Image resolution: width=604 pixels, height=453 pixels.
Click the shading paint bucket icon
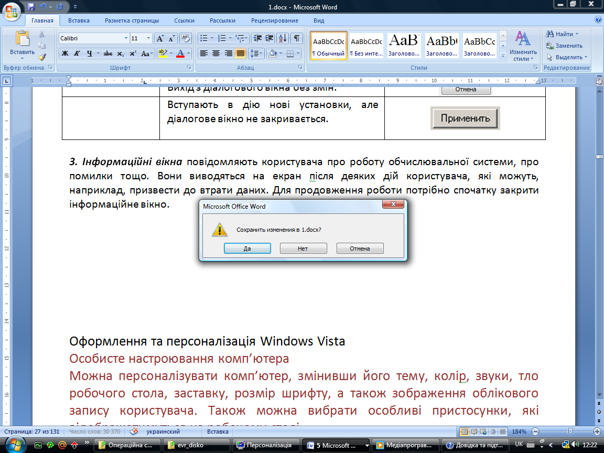[273, 53]
